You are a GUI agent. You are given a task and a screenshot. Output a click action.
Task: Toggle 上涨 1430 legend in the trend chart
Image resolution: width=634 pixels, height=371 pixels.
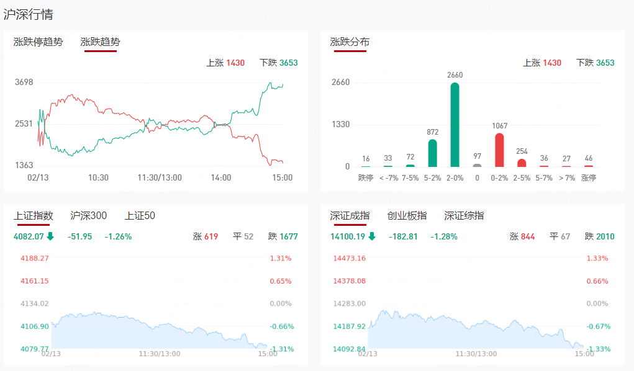(x=225, y=63)
